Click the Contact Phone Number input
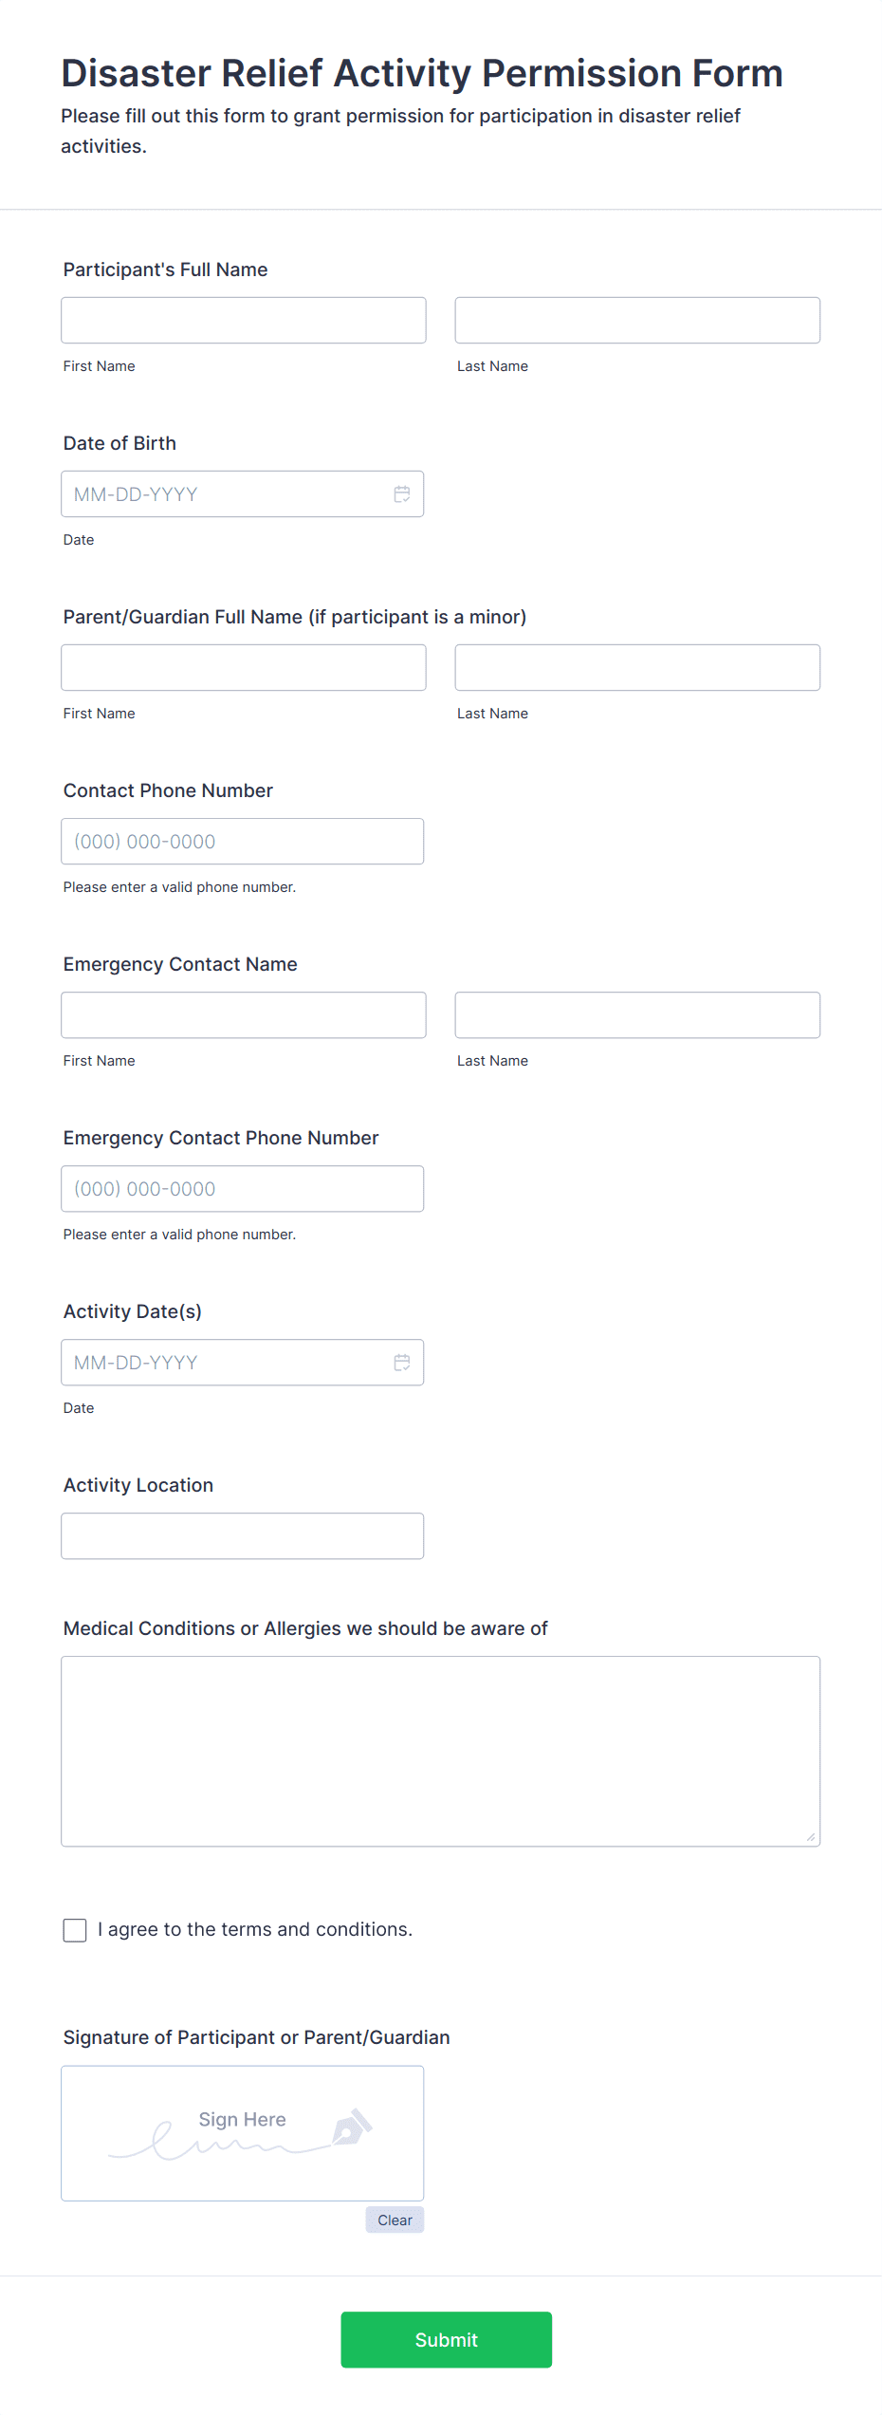This screenshot has width=882, height=2415. tap(243, 842)
